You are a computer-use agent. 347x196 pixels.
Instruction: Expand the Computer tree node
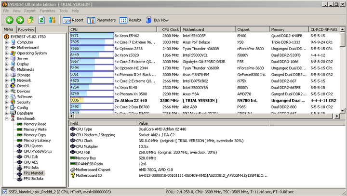[x=7, y=42]
